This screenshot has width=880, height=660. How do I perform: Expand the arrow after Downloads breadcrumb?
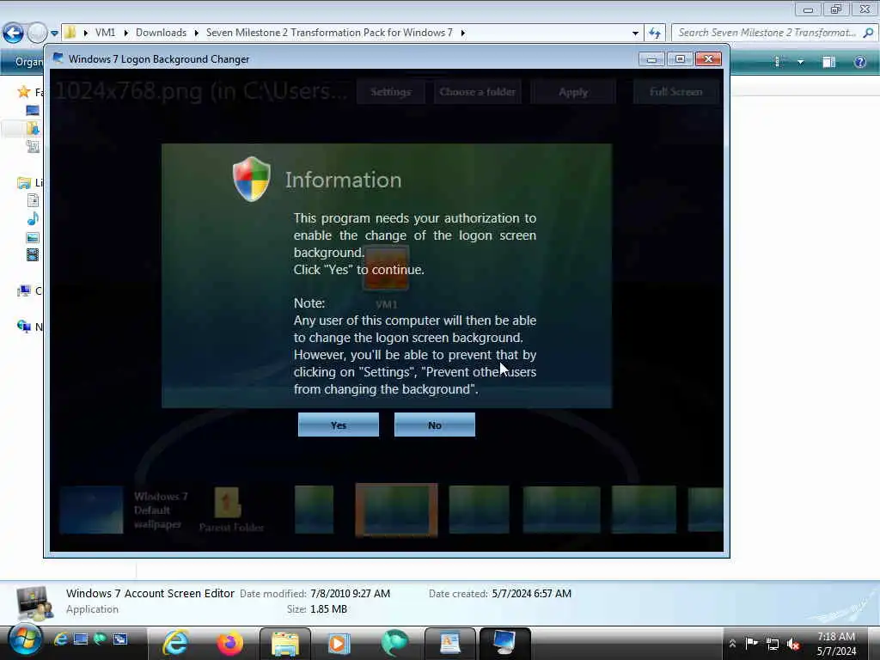(x=197, y=33)
